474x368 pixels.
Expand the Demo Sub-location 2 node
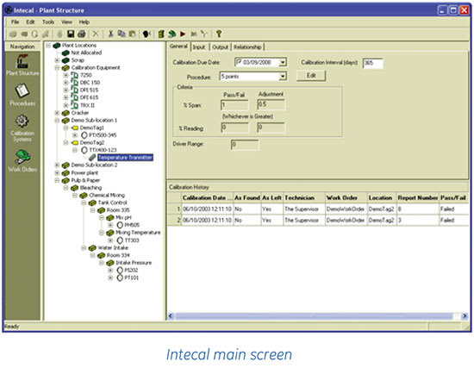pyautogui.click(x=57, y=165)
